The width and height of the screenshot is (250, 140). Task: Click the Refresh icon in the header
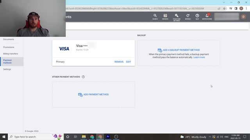coord(188,16)
